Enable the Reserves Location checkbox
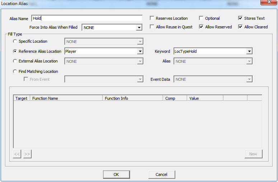This screenshot has width=278, height=182. click(152, 18)
